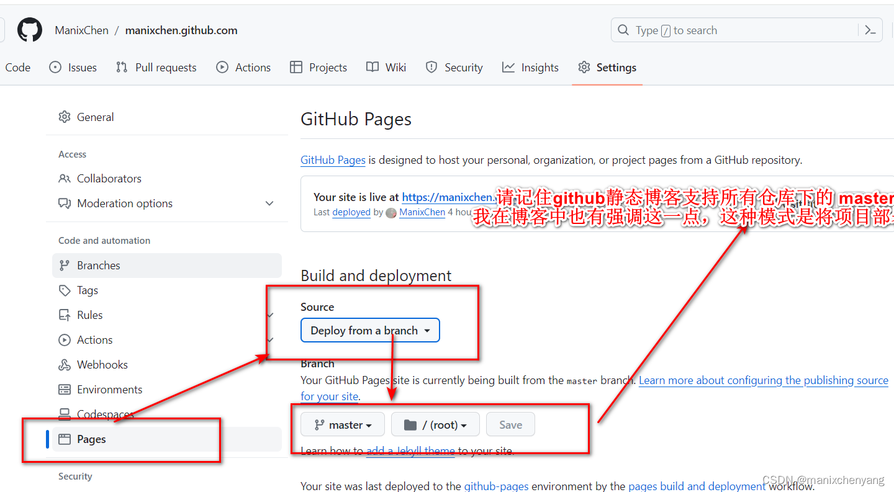The height and width of the screenshot is (492, 894).
Task: Focus the Type / to search field
Action: (747, 30)
